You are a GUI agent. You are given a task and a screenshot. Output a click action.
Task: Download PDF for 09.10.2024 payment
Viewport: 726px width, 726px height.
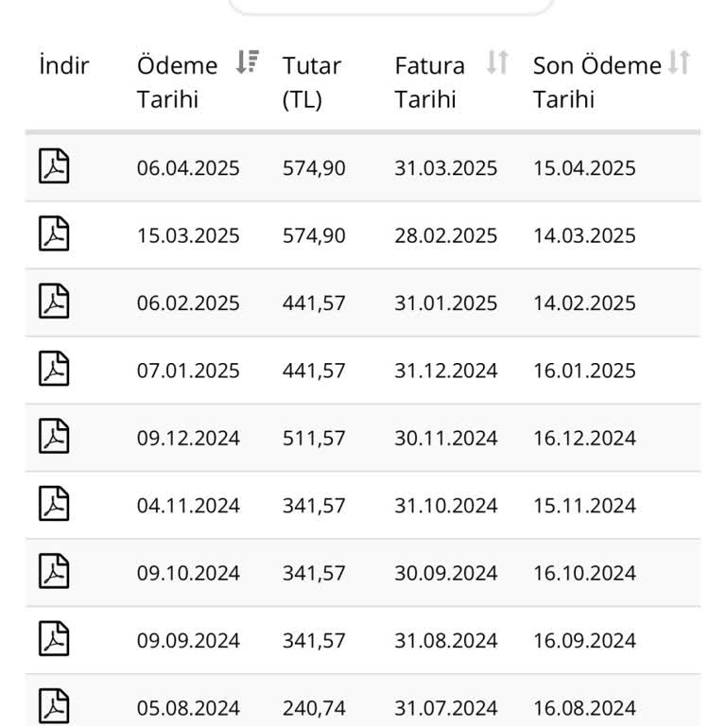pyautogui.click(x=54, y=572)
